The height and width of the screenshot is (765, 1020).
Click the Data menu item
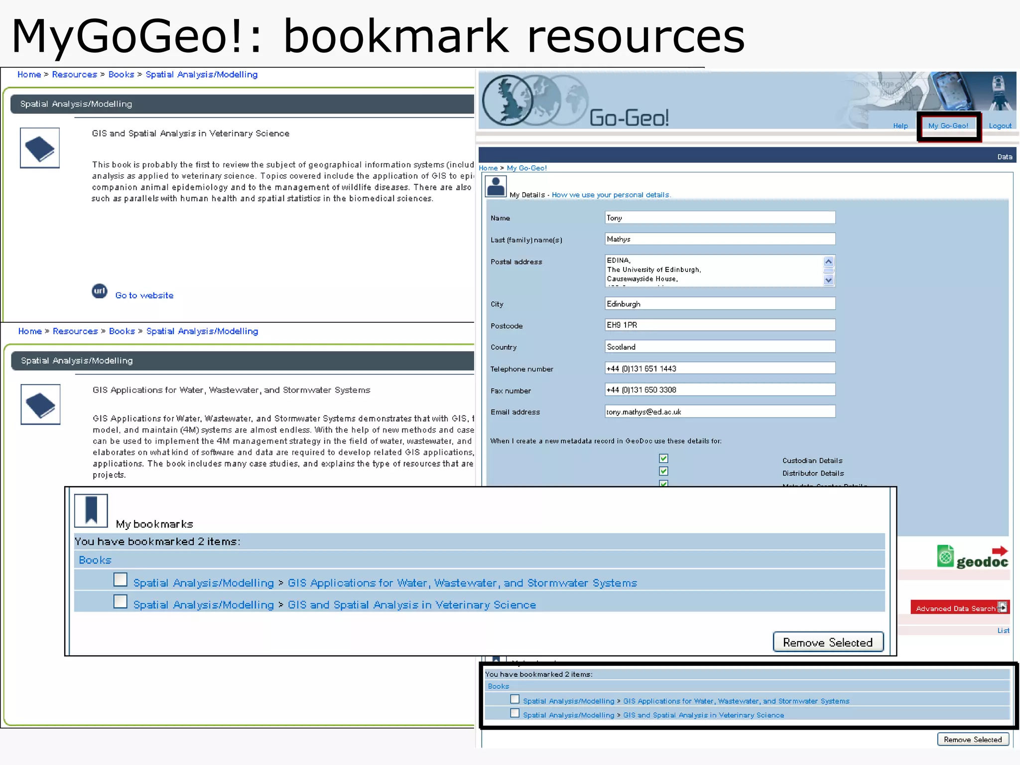point(1005,157)
